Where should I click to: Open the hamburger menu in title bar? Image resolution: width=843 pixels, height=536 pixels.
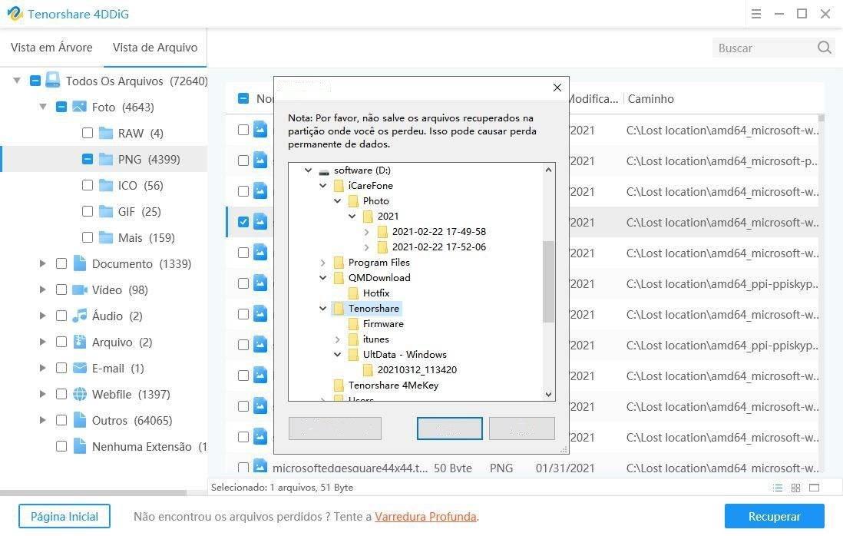756,14
